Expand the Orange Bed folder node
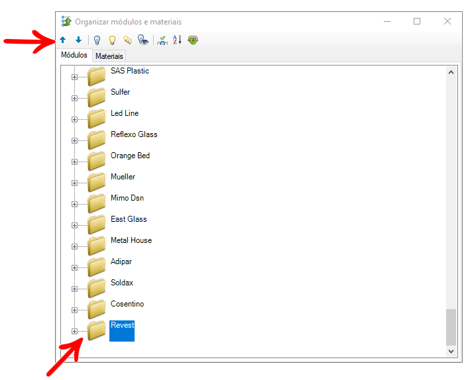This screenshot has height=380, width=470. [x=75, y=162]
